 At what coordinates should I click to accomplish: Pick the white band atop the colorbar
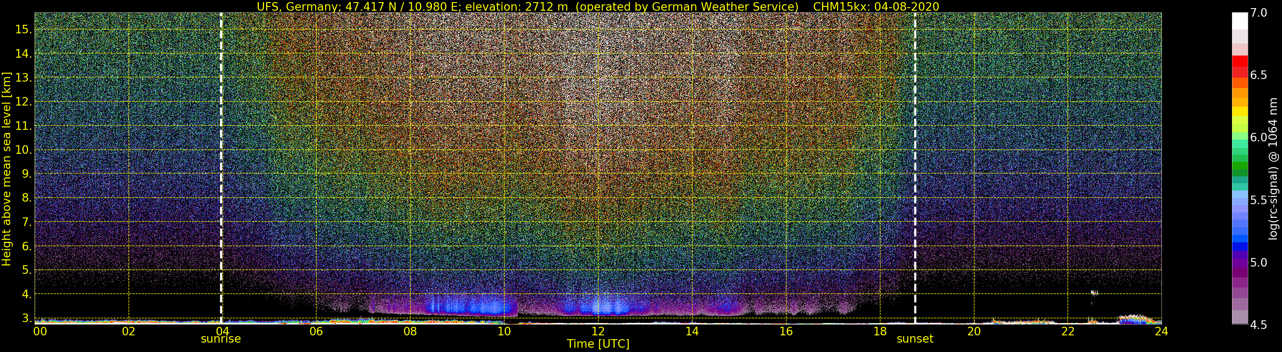click(1240, 21)
